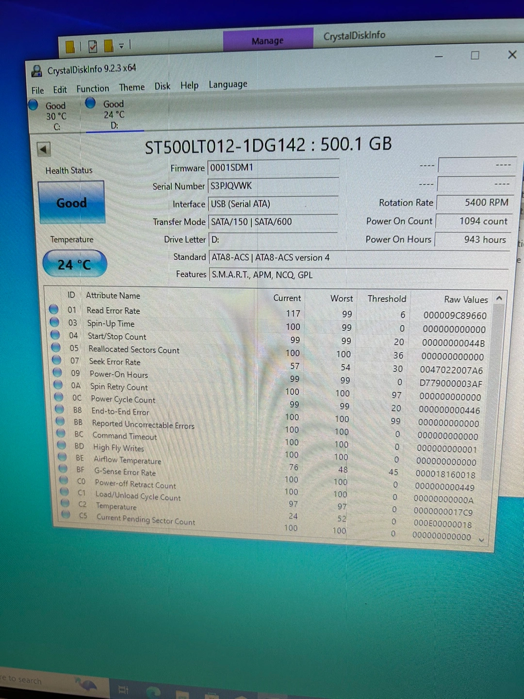This screenshot has height=699, width=524.
Task: Click the SMART list scroll down arrow
Action: (482, 540)
